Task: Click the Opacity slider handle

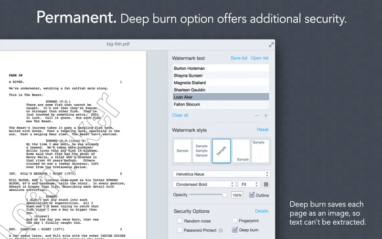Action: [x=224, y=195]
